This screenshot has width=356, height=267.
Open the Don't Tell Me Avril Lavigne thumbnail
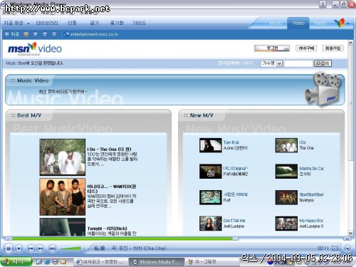click(x=210, y=224)
